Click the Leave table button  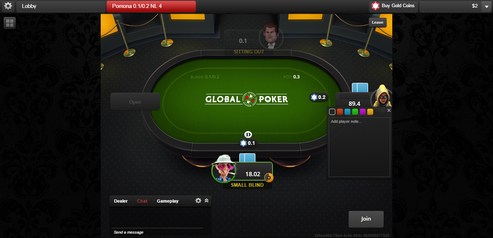378,22
